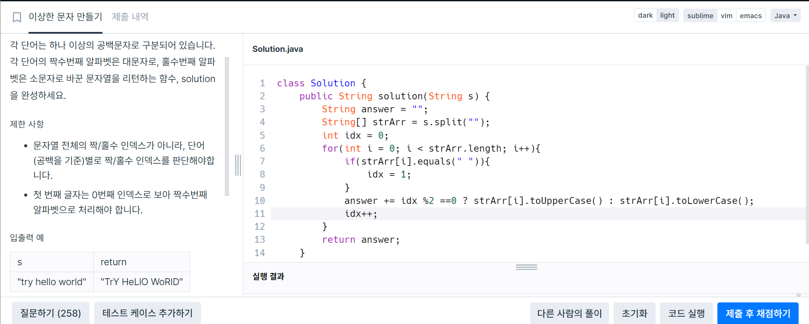Switch to the 이상한 문자 만들기 tab
Screen dimensions: 809x324
(65, 17)
